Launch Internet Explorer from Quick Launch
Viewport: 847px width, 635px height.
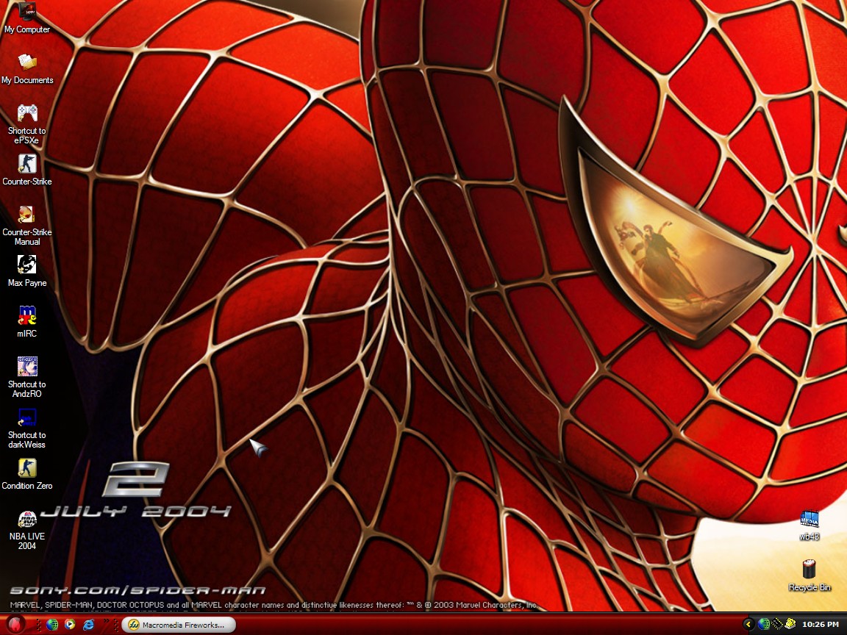(88, 625)
